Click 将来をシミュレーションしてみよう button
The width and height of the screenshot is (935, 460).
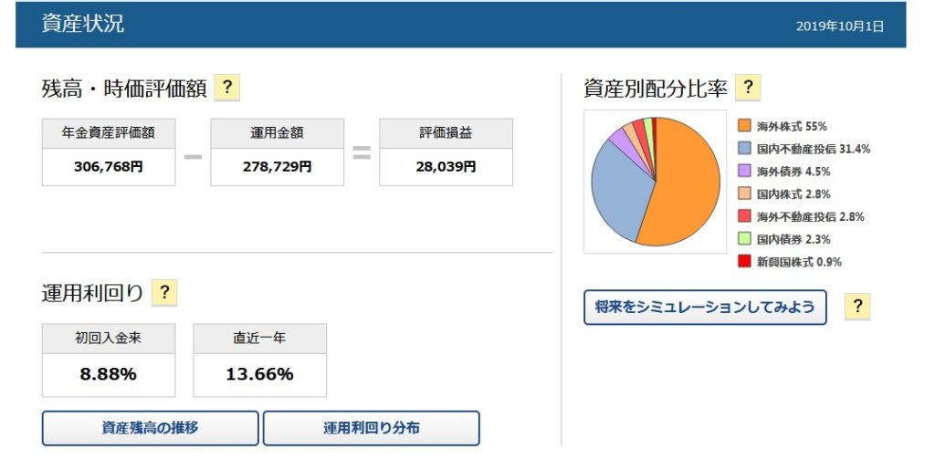tap(704, 308)
